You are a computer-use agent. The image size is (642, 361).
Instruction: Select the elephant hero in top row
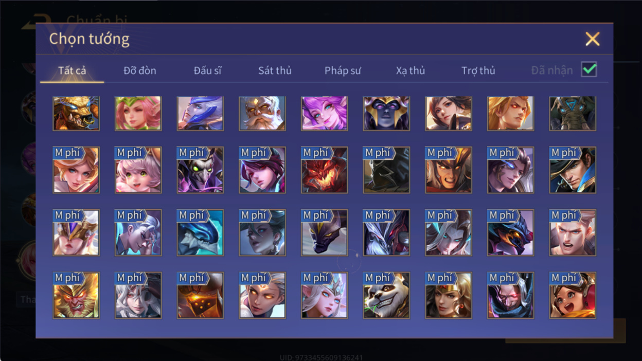(573, 113)
